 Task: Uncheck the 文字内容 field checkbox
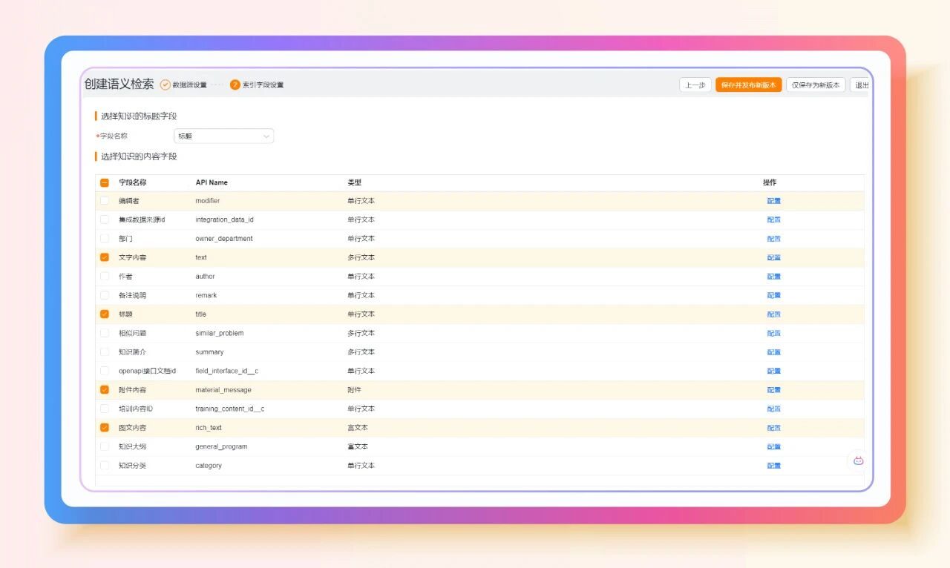click(x=105, y=257)
